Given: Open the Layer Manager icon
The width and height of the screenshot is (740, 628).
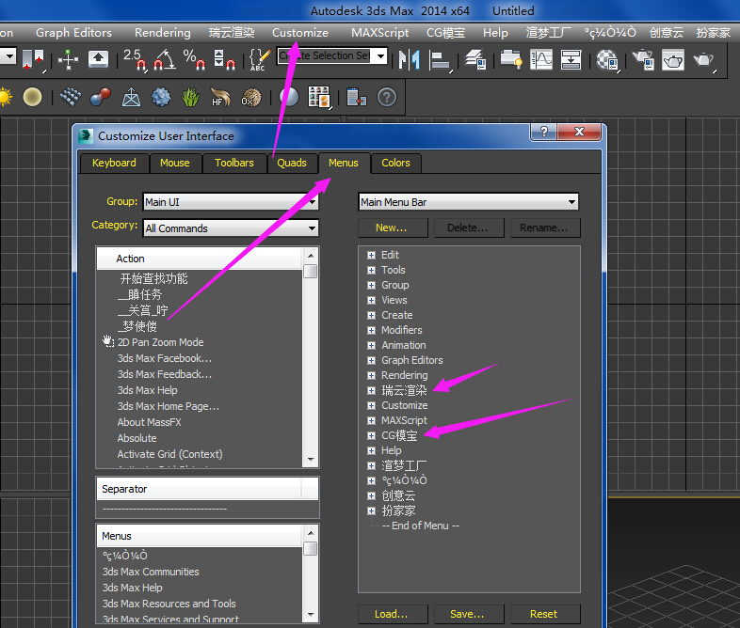Looking at the screenshot, I should pyautogui.click(x=475, y=60).
